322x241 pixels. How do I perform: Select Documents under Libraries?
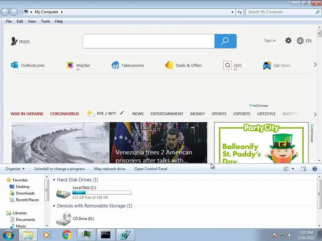(25, 220)
